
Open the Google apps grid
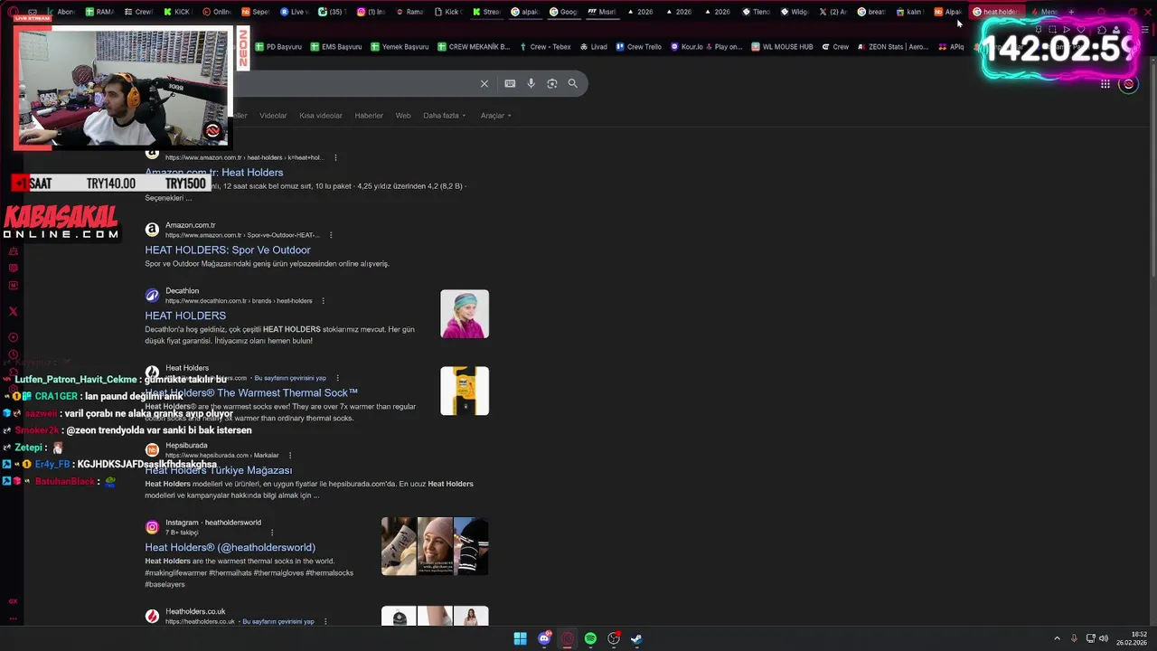coord(1105,84)
